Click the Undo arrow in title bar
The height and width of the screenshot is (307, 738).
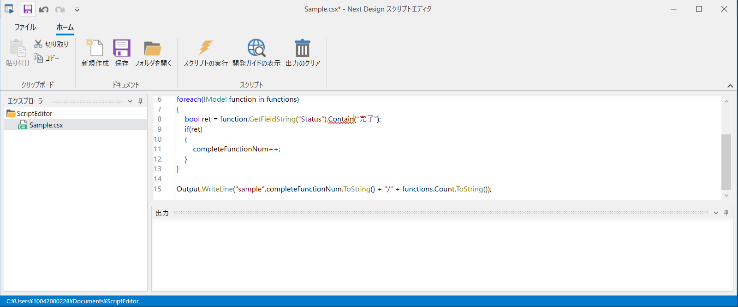(44, 9)
